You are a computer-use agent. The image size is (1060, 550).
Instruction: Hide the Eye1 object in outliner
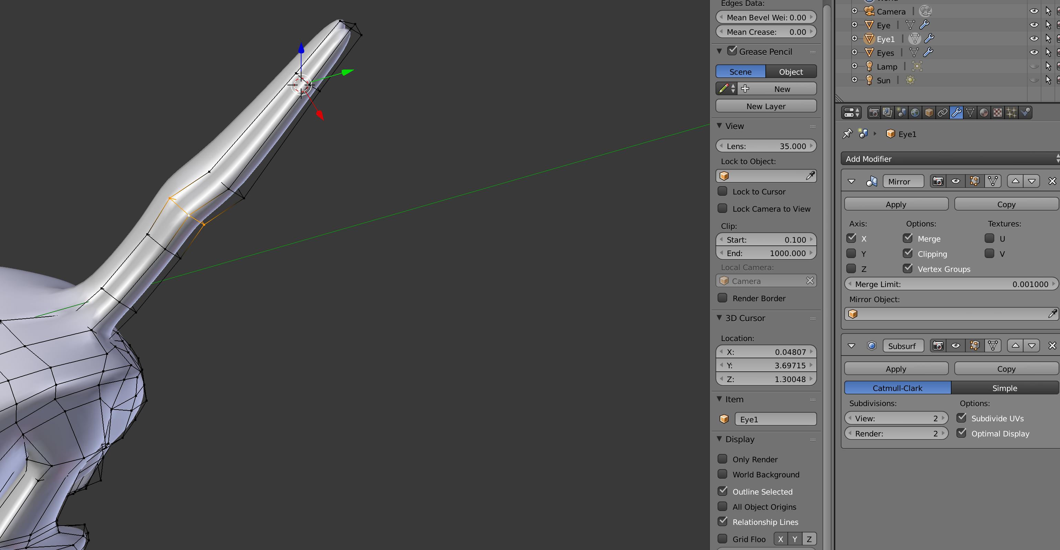(x=1033, y=39)
